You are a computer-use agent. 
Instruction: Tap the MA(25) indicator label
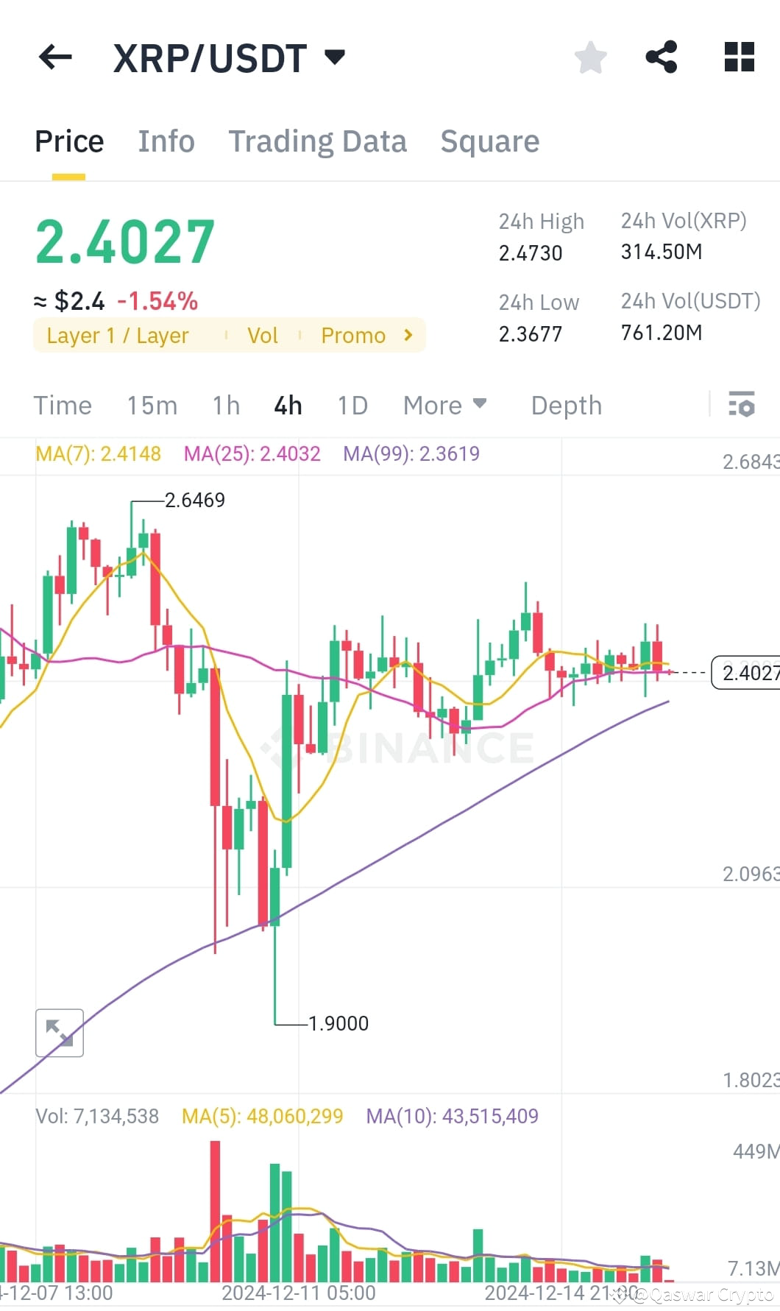[x=252, y=453]
